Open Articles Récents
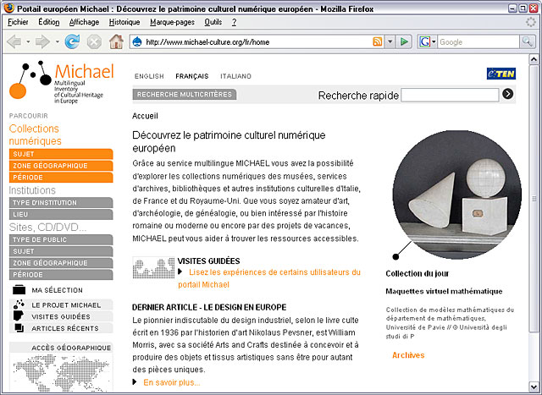Screen dimensions: 542x395 click(x=65, y=328)
